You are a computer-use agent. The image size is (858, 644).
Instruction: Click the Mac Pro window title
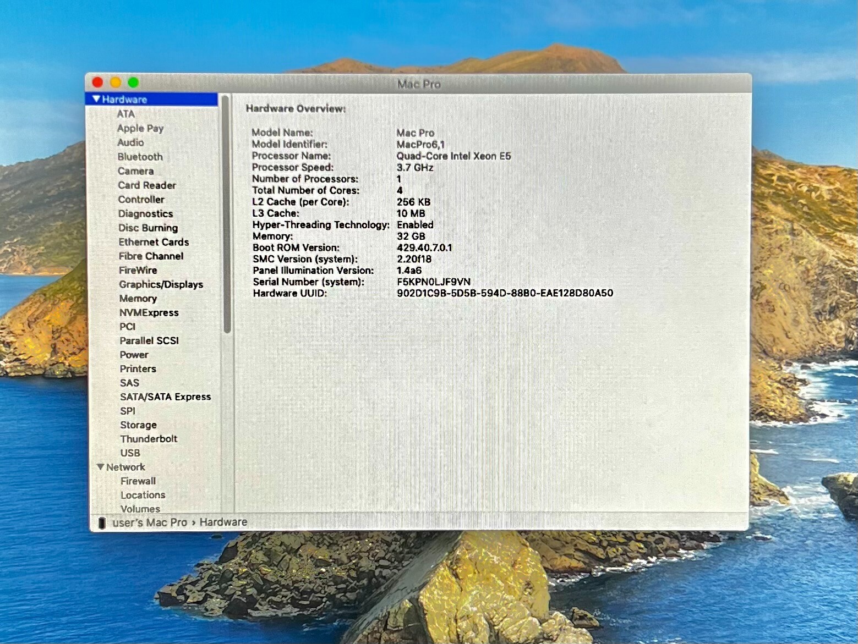[419, 84]
